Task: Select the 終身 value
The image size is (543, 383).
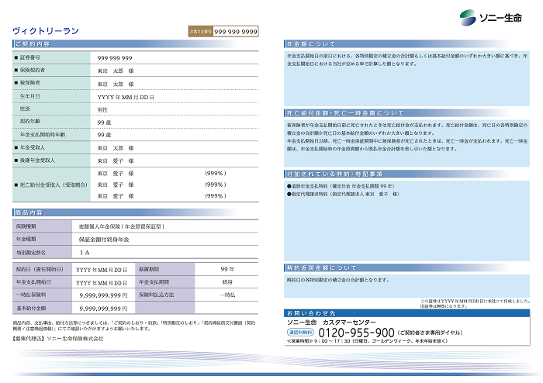Action: click(227, 282)
